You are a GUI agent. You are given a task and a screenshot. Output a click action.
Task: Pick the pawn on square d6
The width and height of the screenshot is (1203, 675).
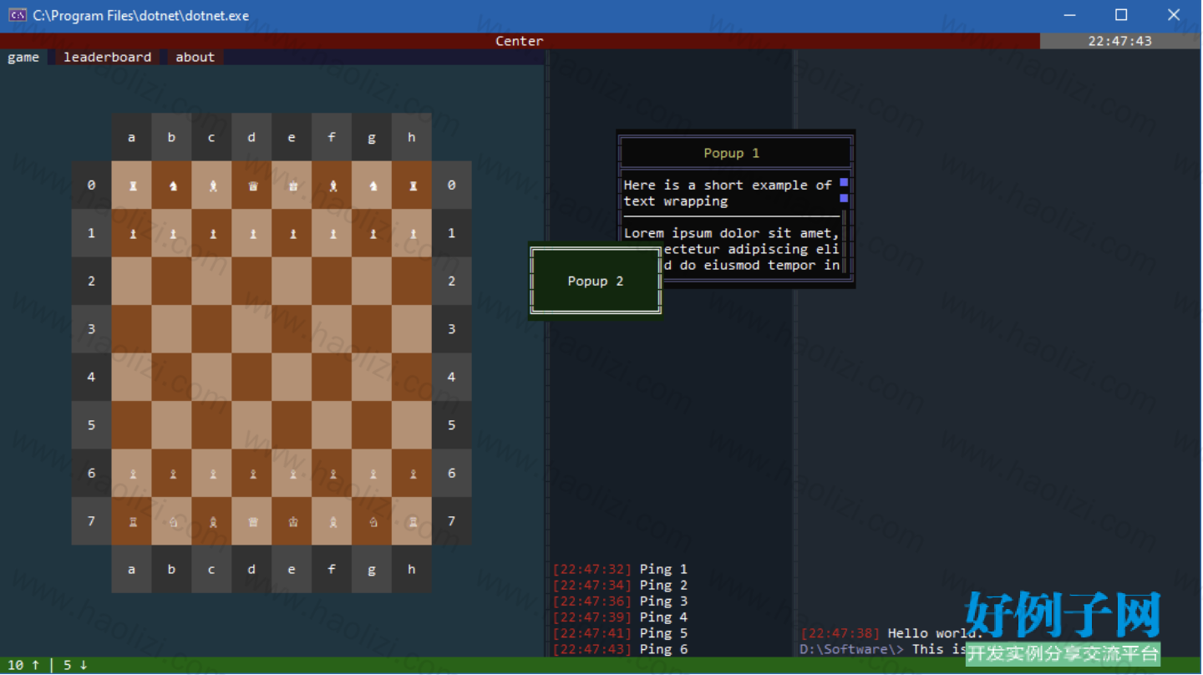pyautogui.click(x=252, y=474)
